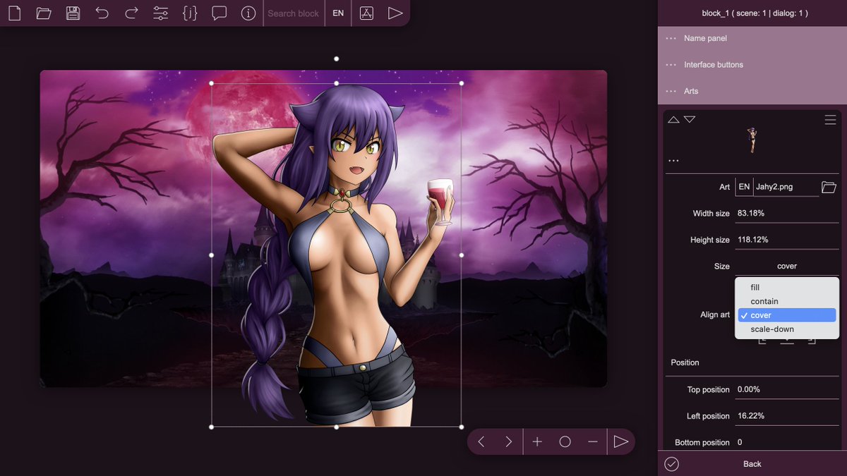This screenshot has height=476, width=847.
Task: Select the Jahy2 art thumbnail
Action: 752,141
